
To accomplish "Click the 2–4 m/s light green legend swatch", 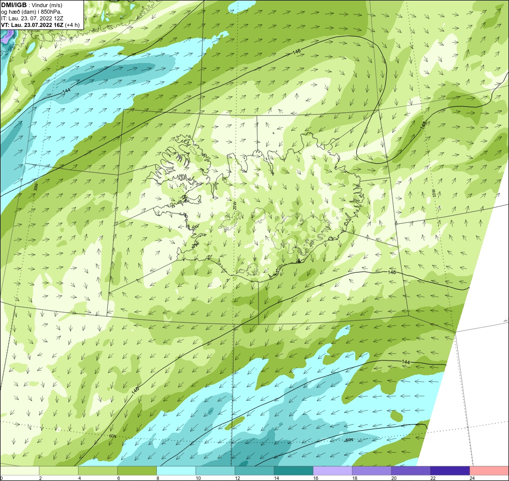I will click(x=59, y=471).
